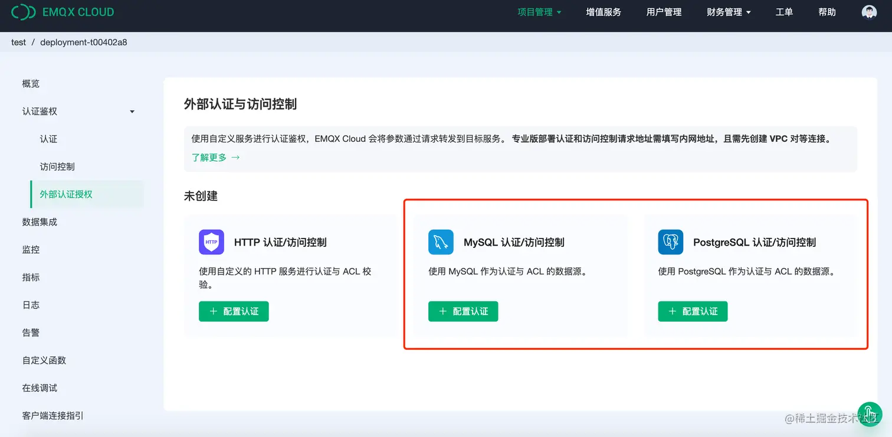Click the PostgreSQL elephant icon on its card
Image resolution: width=892 pixels, height=437 pixels.
click(x=670, y=242)
